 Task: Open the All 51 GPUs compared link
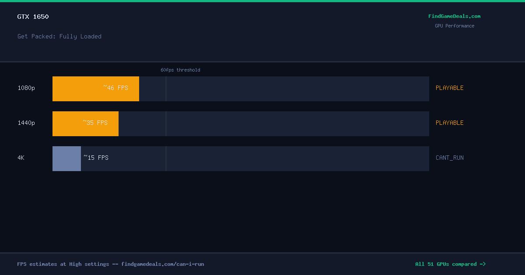tap(451, 264)
